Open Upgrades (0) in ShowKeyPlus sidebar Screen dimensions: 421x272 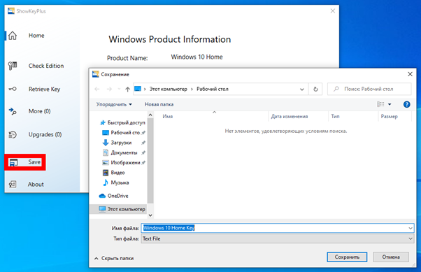point(45,134)
